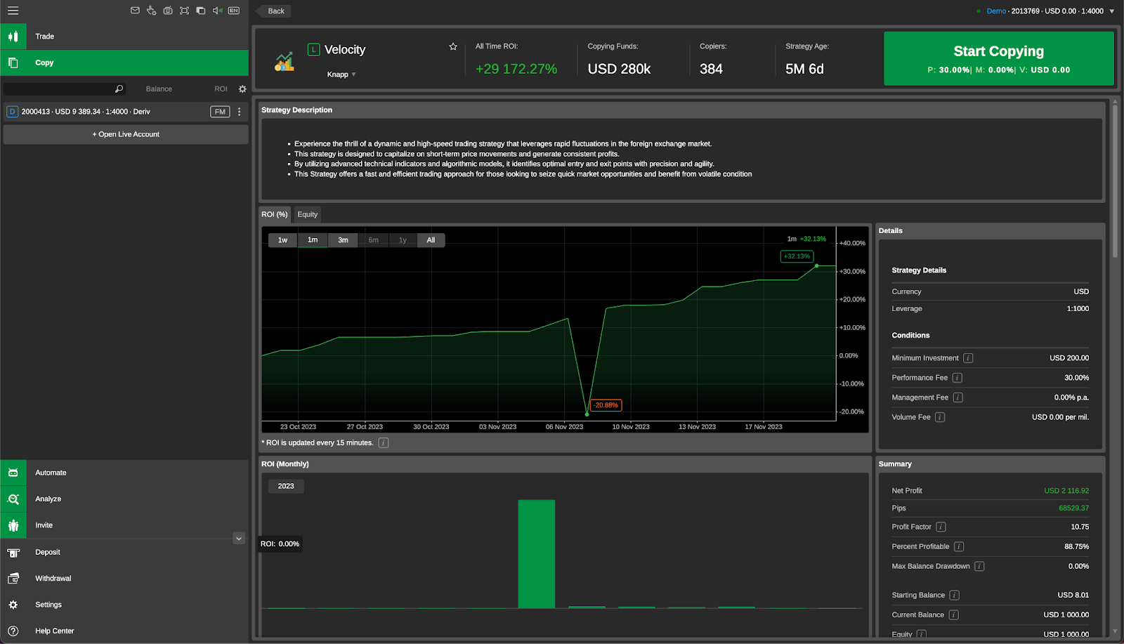Viewport: 1124px width, 644px height.
Task: Expand the three-dot menu on account 2000413
Action: click(x=239, y=111)
